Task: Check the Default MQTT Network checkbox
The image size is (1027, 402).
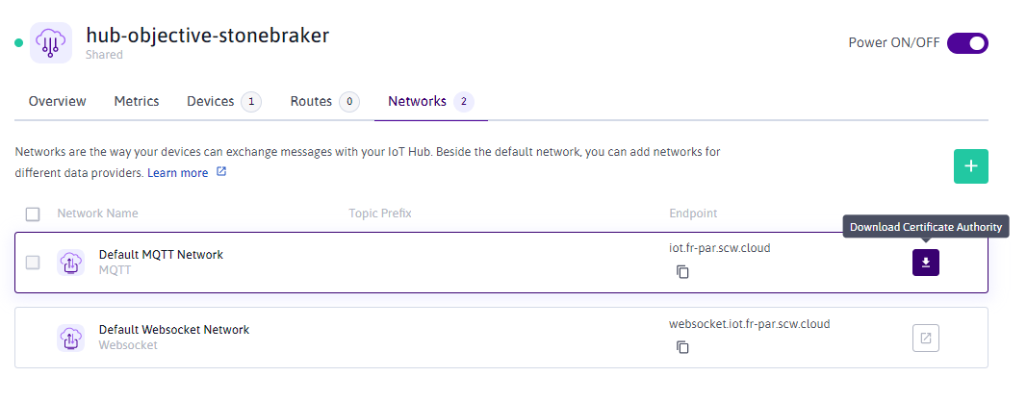Action: coord(33,263)
